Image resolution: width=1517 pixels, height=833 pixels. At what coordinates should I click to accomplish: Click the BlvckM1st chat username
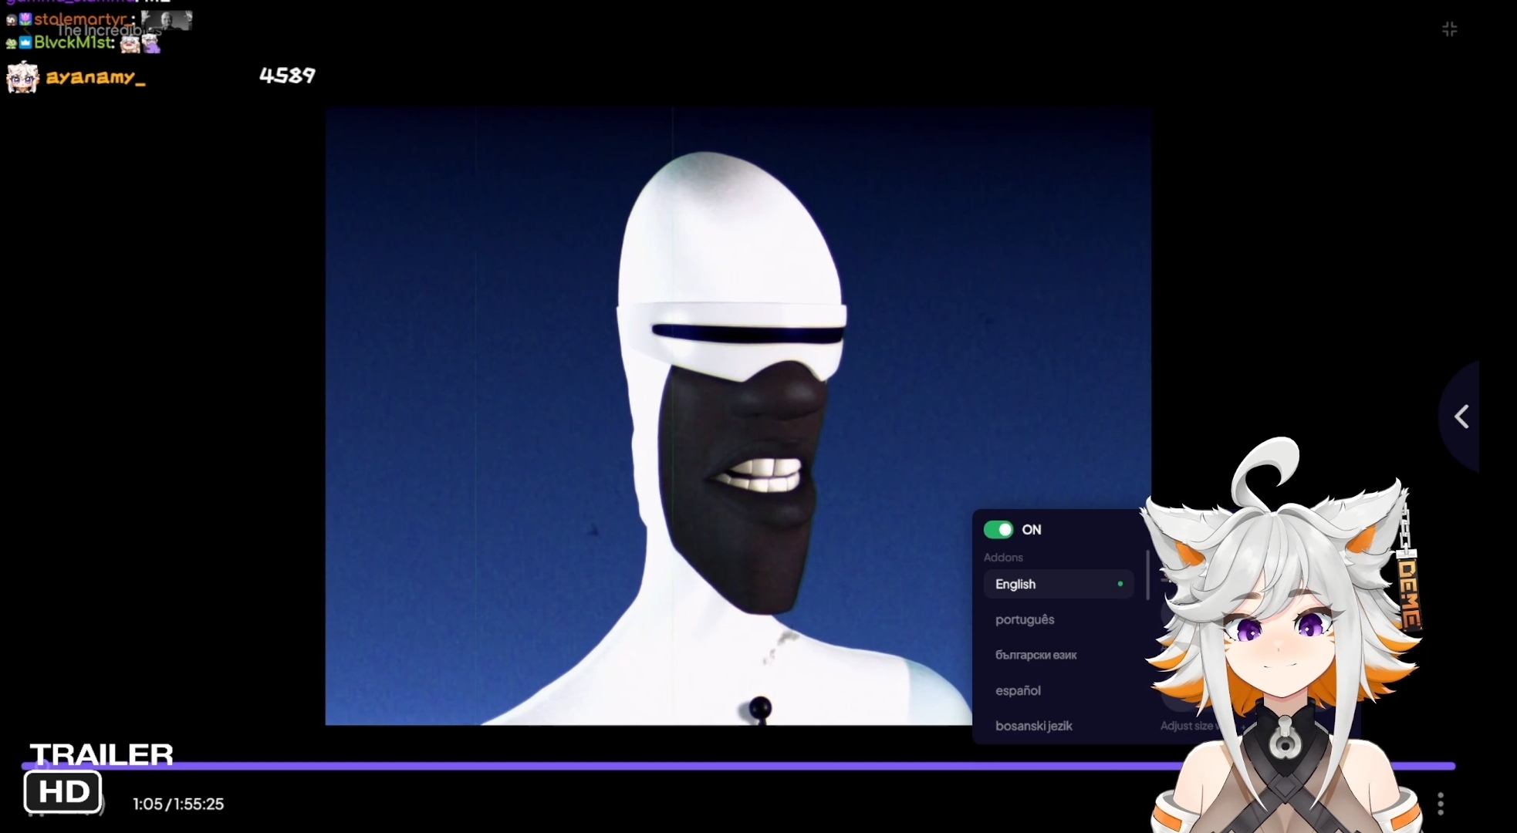(x=74, y=42)
